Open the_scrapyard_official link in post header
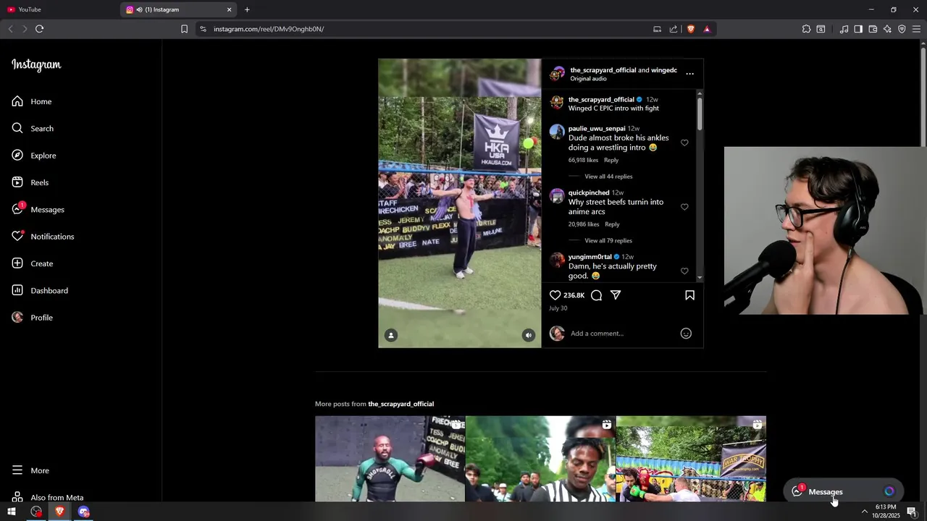927x521 pixels. pos(603,70)
